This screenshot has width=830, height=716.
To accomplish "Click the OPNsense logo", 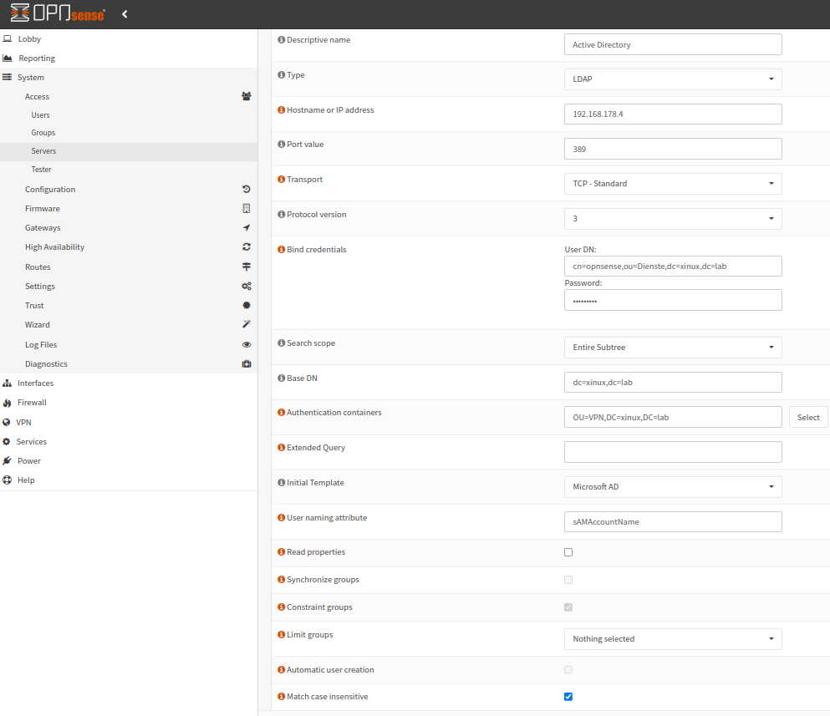I will click(58, 14).
